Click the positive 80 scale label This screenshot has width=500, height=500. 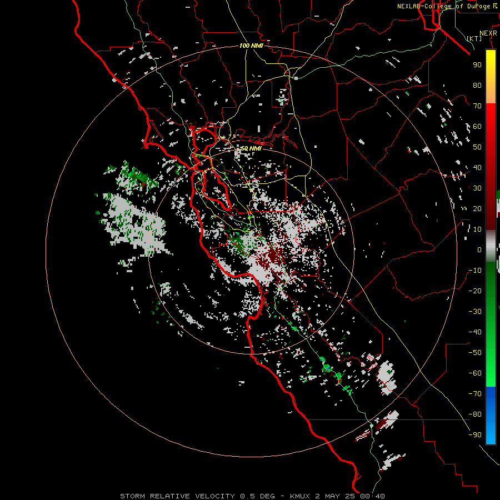click(477, 85)
